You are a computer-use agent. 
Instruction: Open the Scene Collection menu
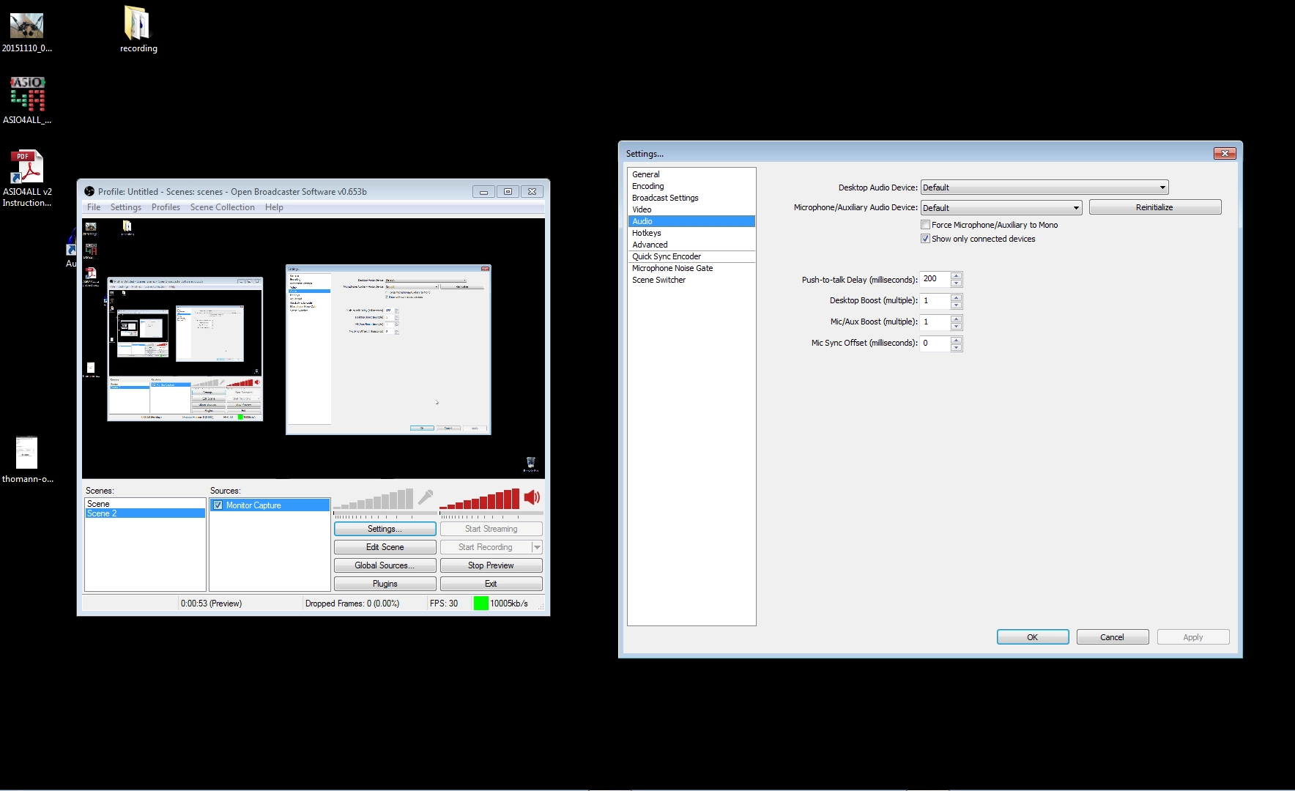pyautogui.click(x=223, y=207)
